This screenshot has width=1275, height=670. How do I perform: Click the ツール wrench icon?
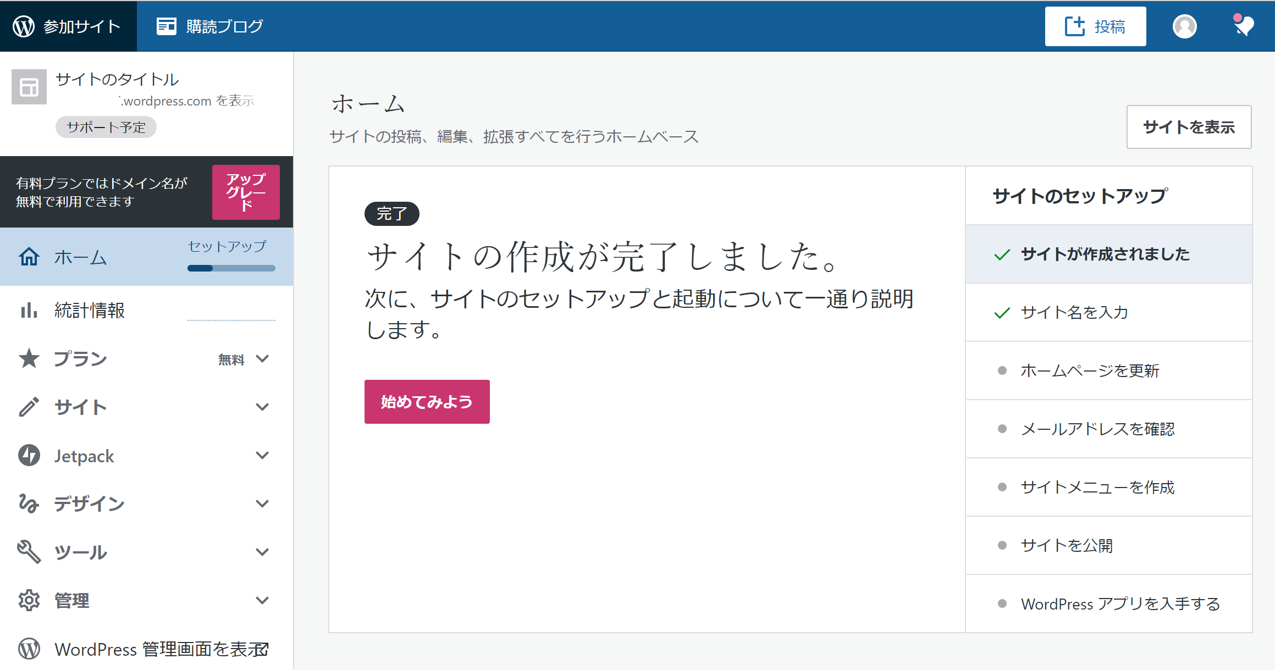coord(29,552)
